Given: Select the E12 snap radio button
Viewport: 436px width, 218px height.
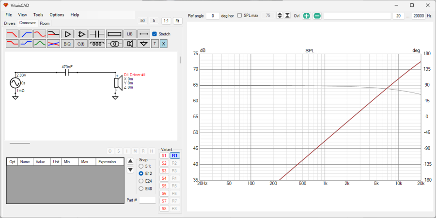Looking at the screenshot, I should click(x=141, y=173).
